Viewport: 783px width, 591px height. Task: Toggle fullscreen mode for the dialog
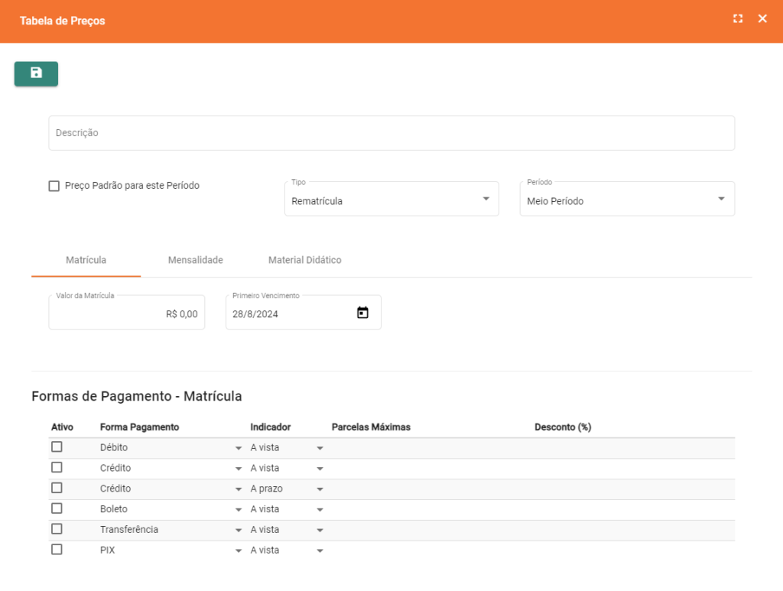tap(738, 19)
